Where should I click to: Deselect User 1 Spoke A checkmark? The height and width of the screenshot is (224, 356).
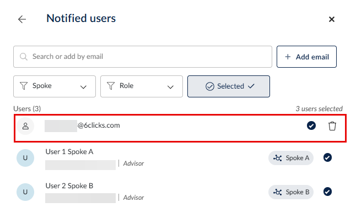(x=327, y=158)
